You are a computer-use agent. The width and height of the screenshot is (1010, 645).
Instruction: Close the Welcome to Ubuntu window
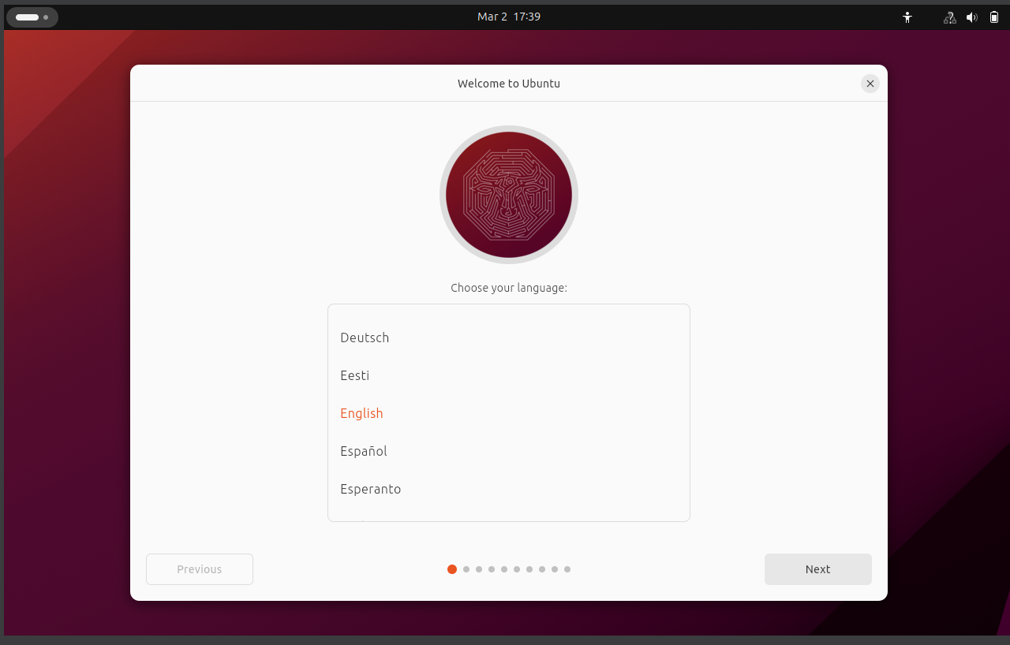pyautogui.click(x=870, y=84)
